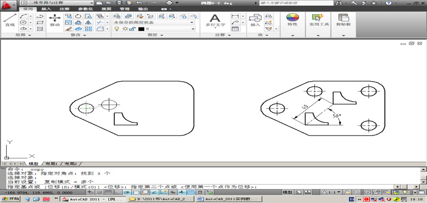Click the Windows 开始 Start button
427x203 pixels.
11,199
